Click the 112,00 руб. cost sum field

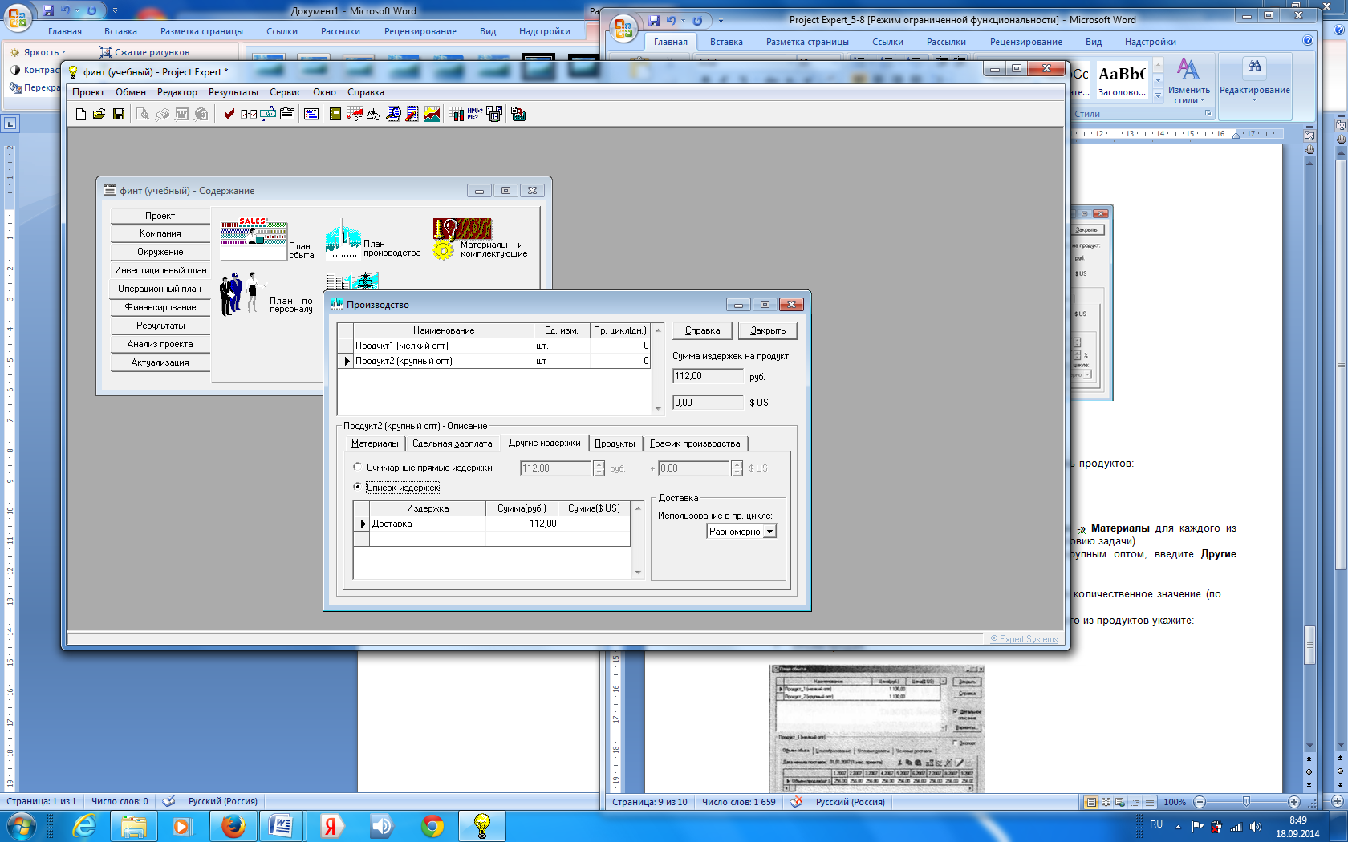(708, 376)
